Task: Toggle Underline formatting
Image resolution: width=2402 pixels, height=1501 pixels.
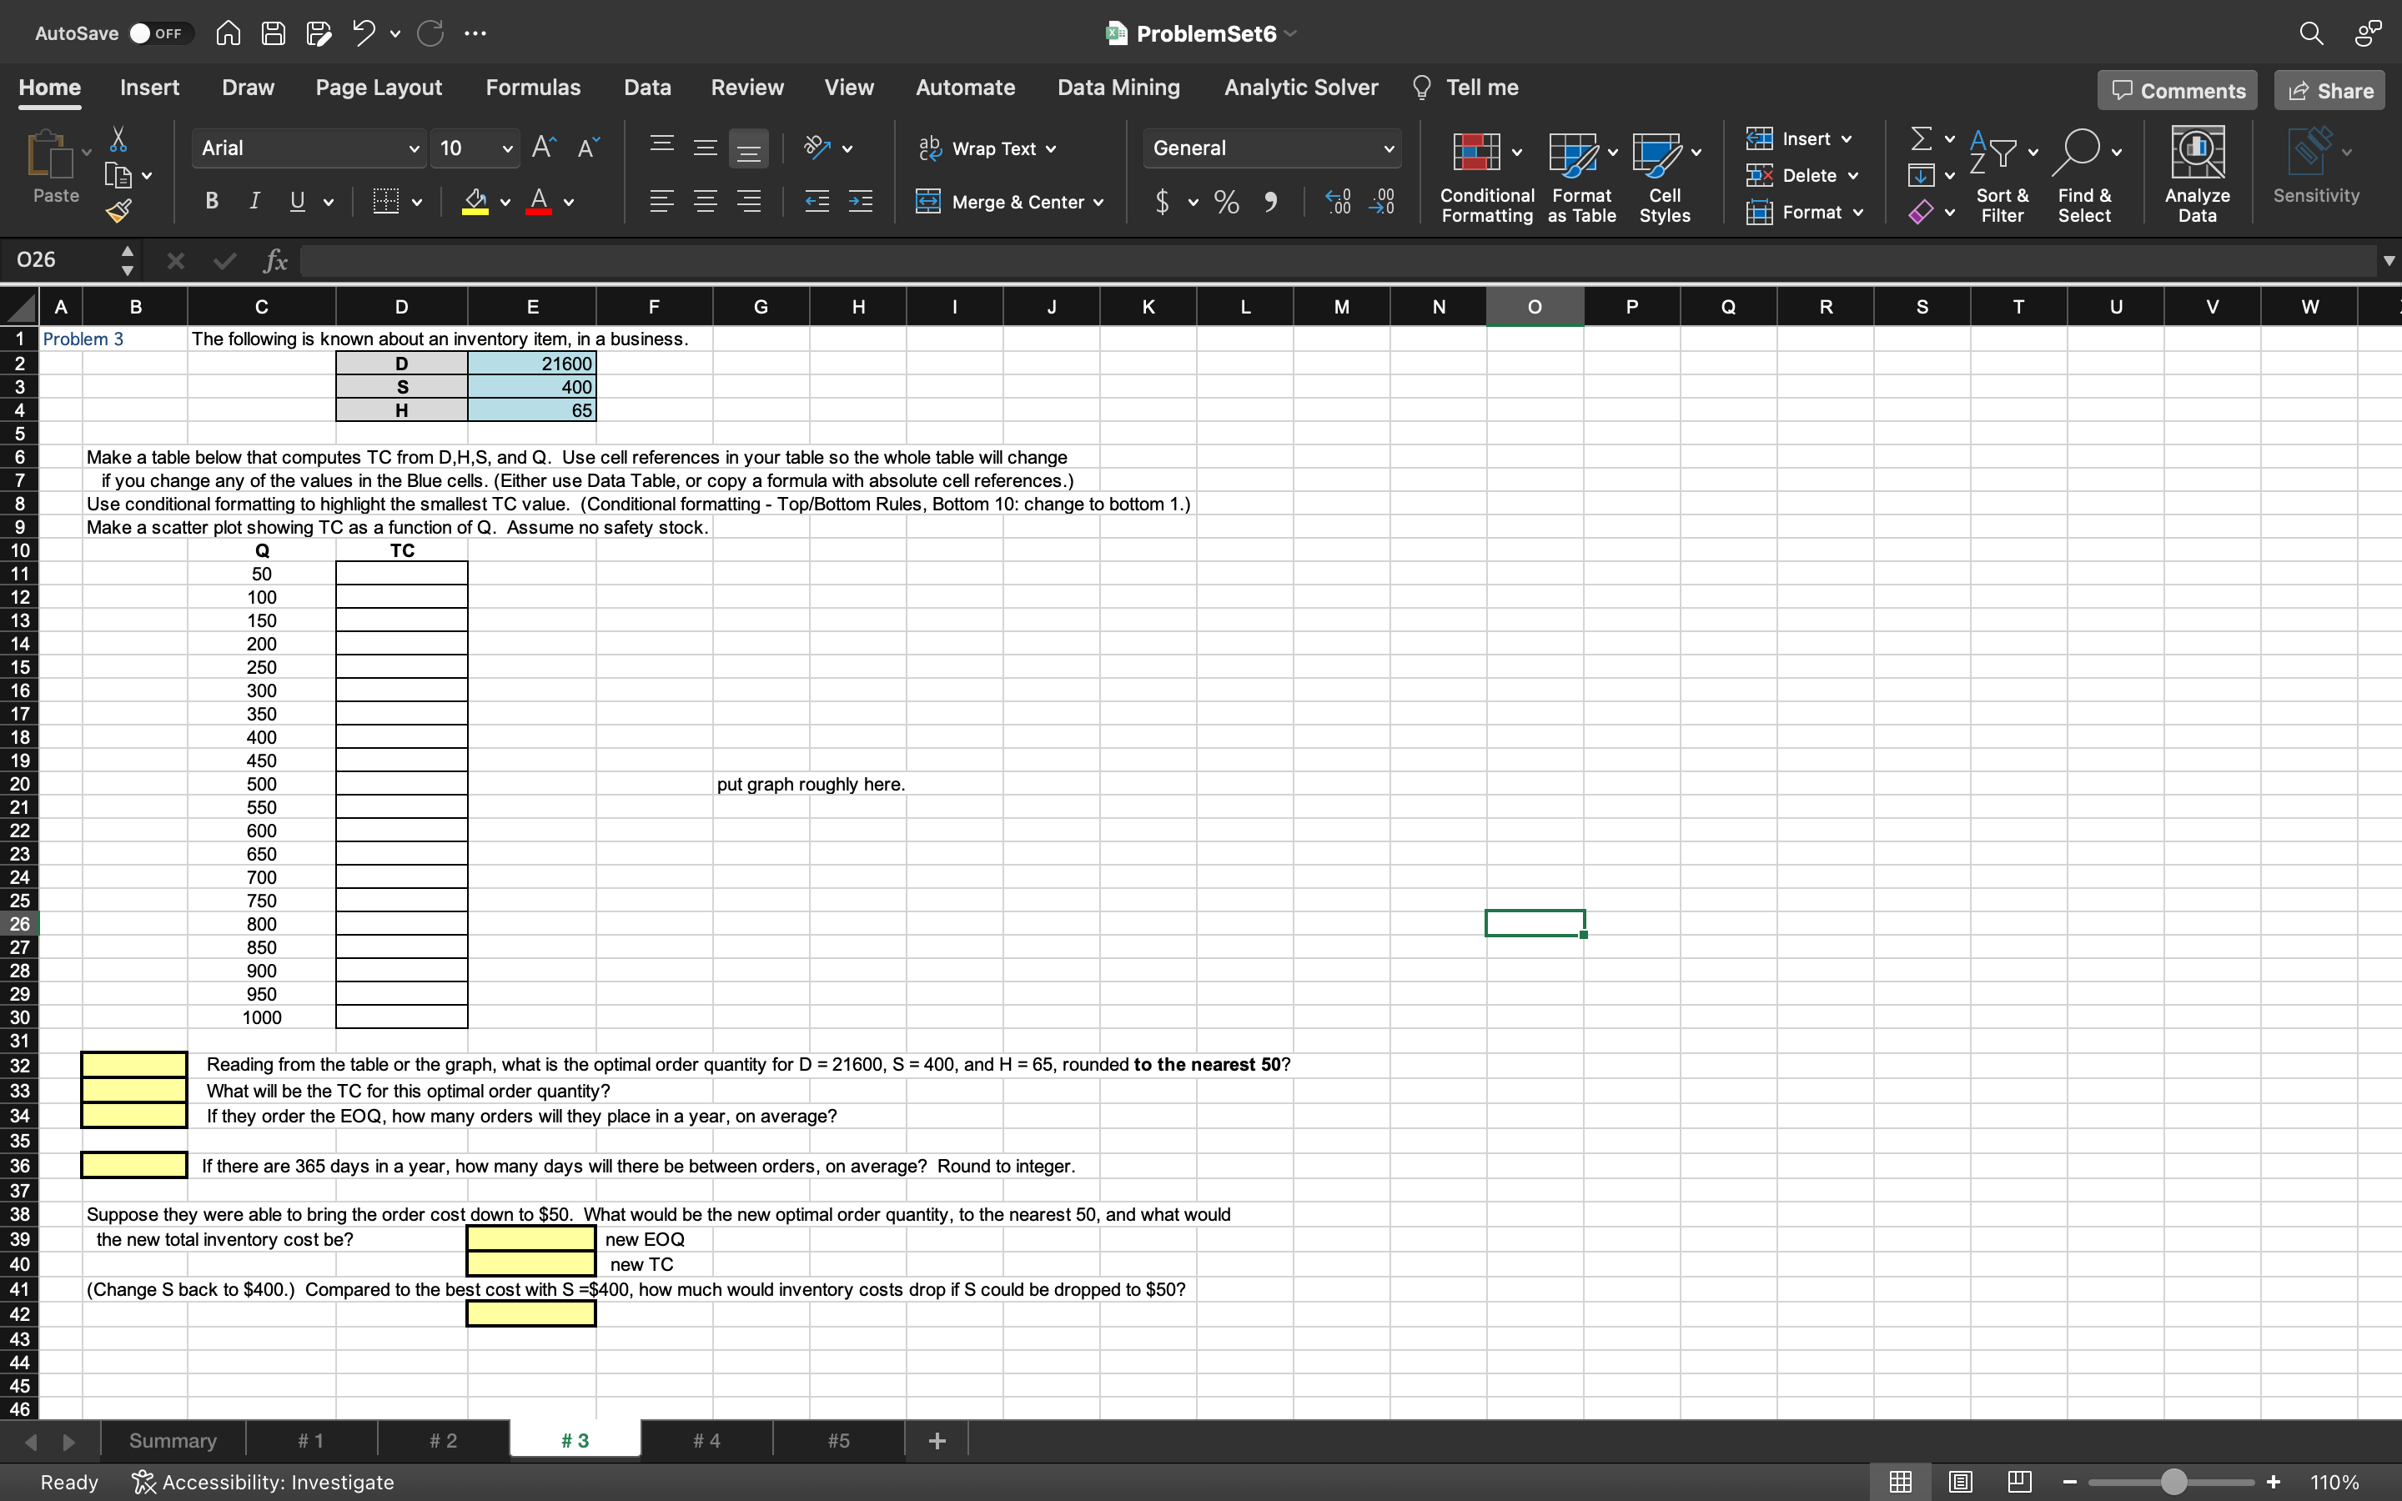Action: pos(297,202)
